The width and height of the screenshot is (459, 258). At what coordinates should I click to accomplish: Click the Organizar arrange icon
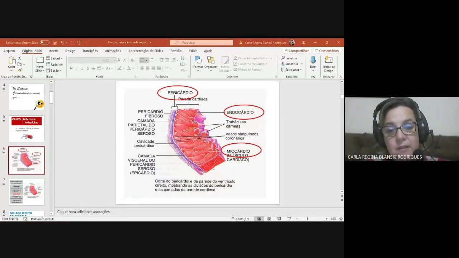[211, 64]
